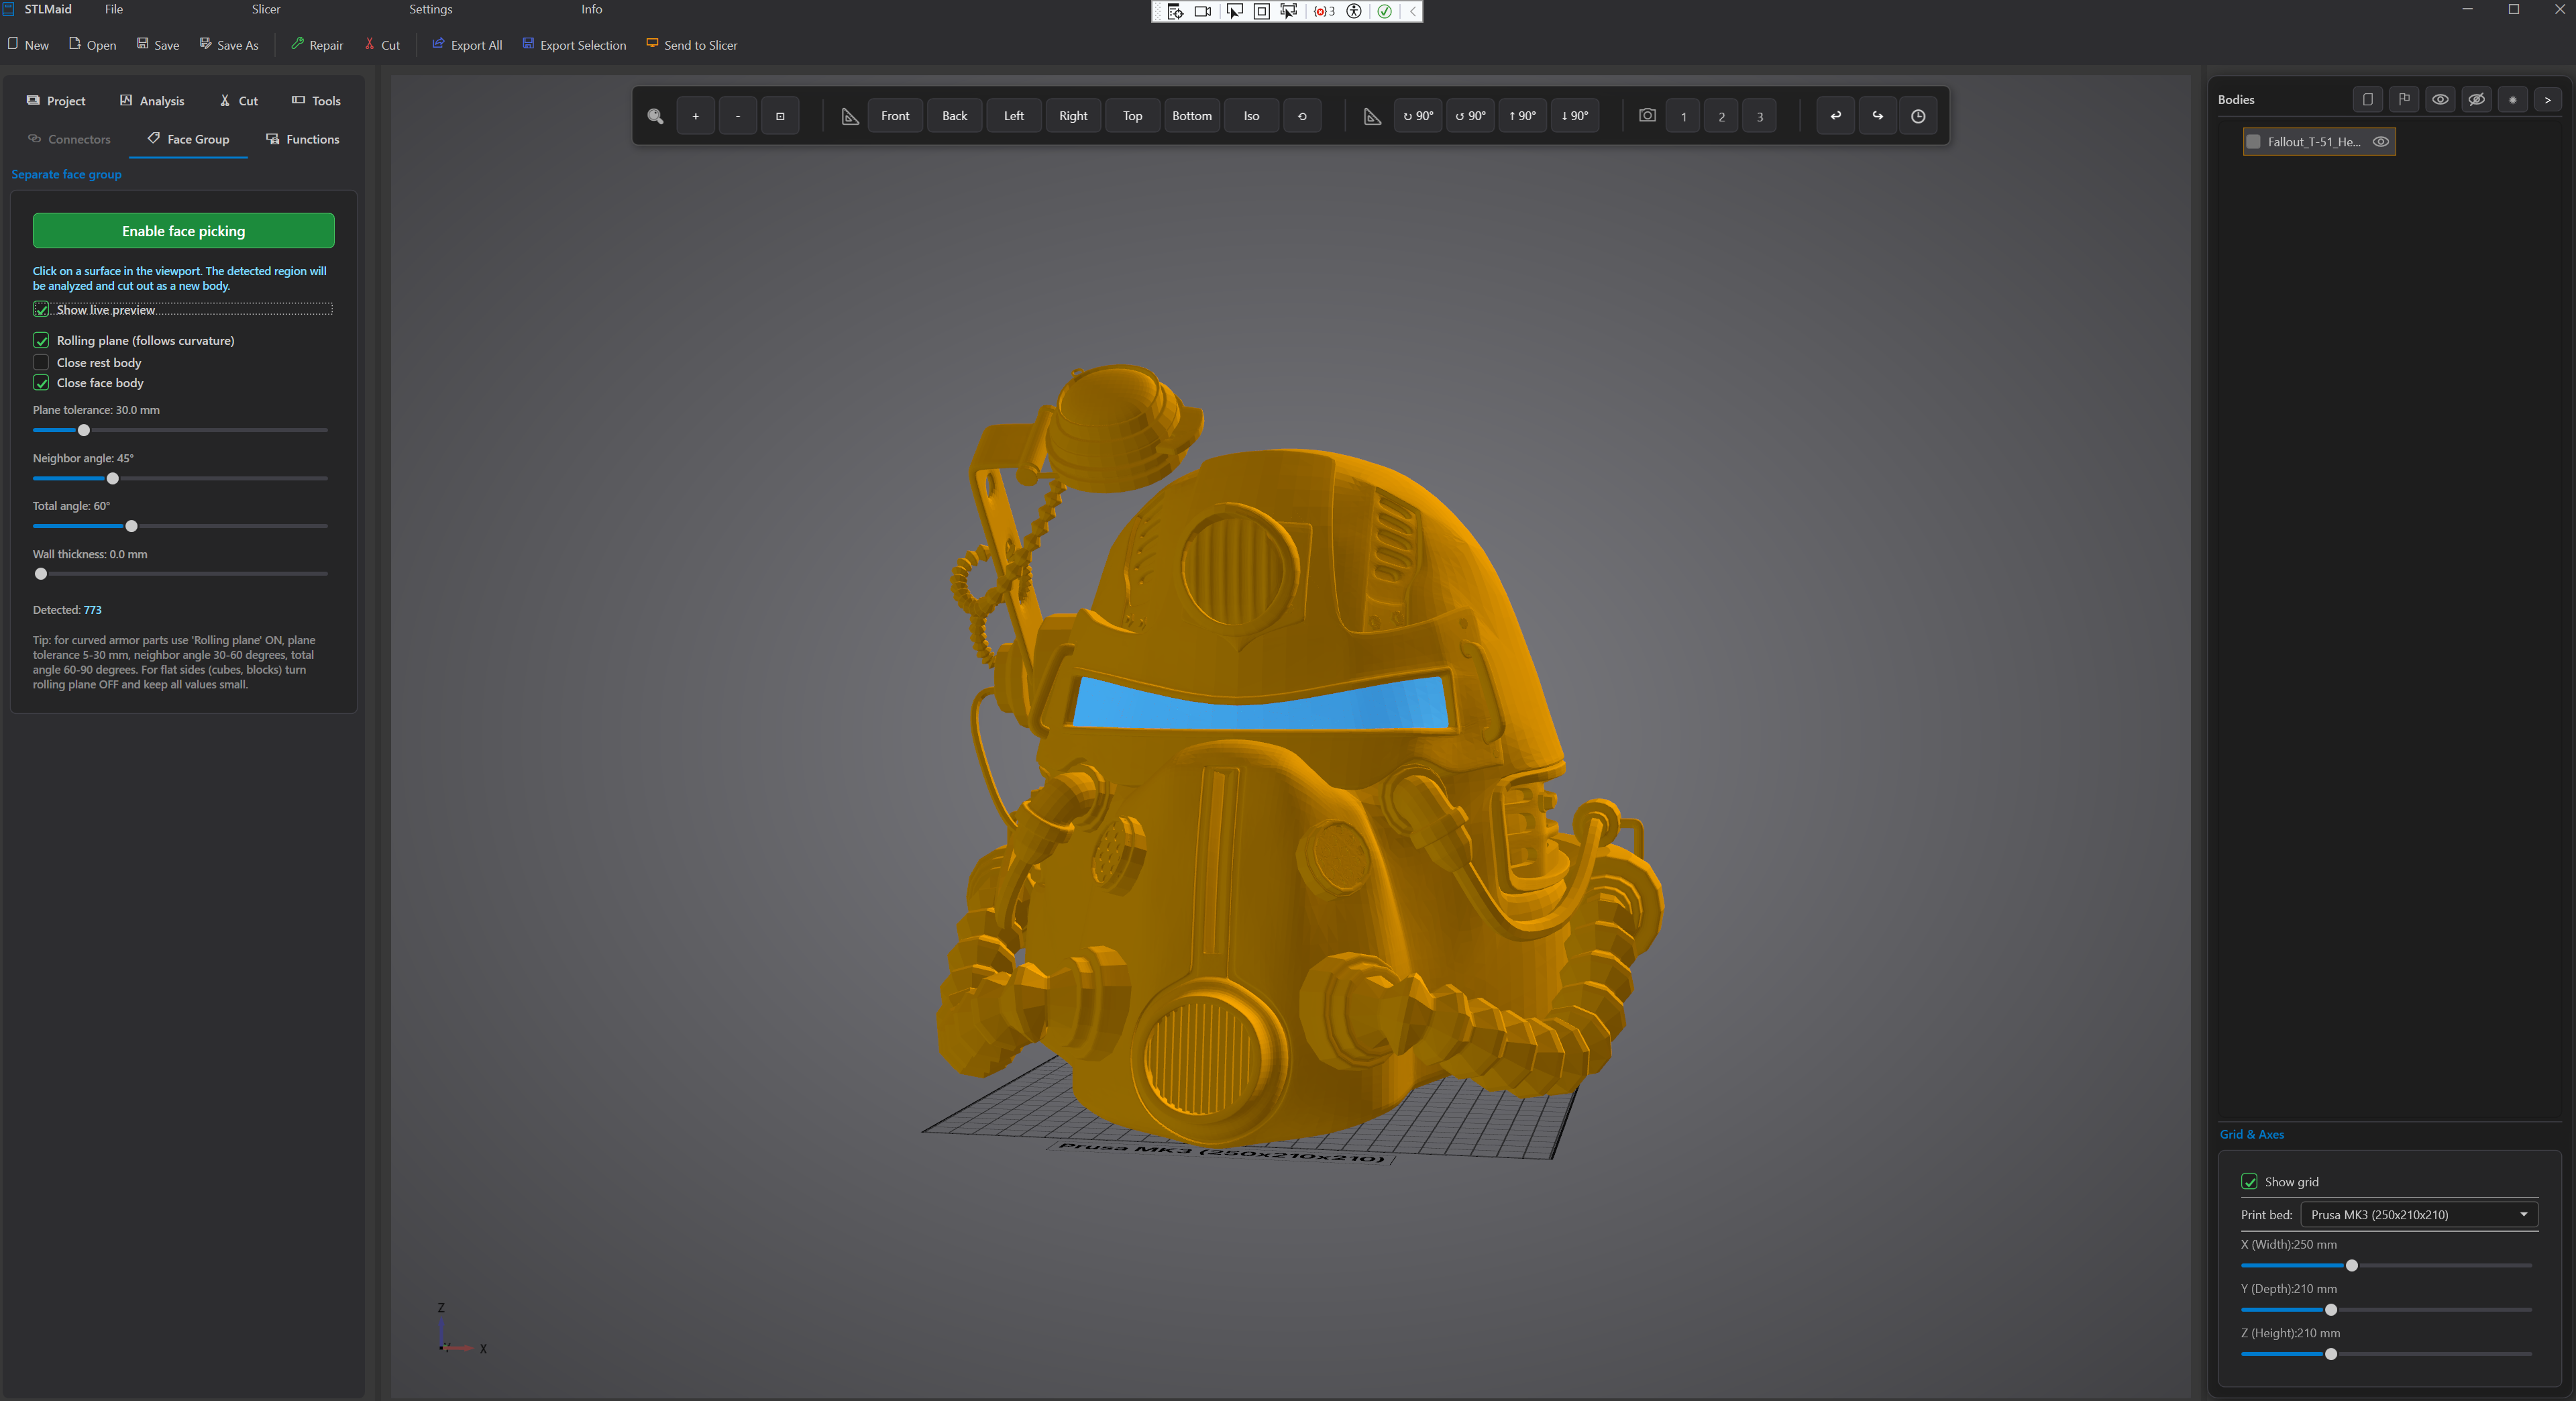Switch to Back view
2576x1401 pixels.
point(955,116)
